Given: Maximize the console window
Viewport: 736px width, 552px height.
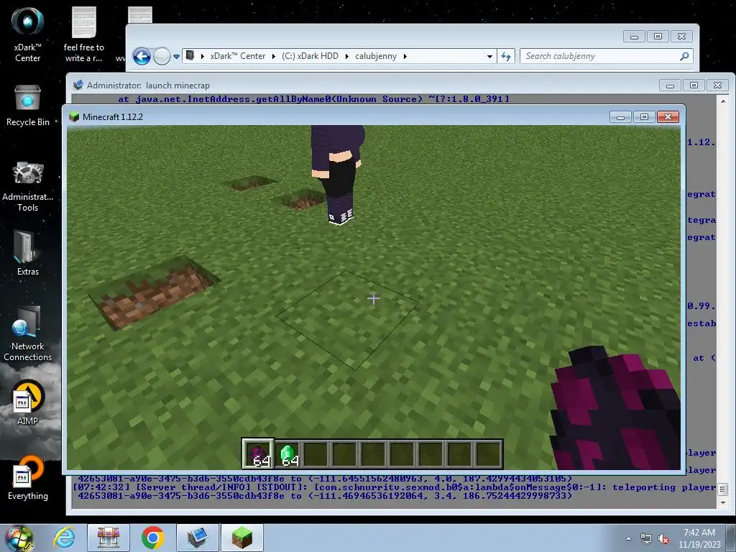Looking at the screenshot, I should (694, 85).
